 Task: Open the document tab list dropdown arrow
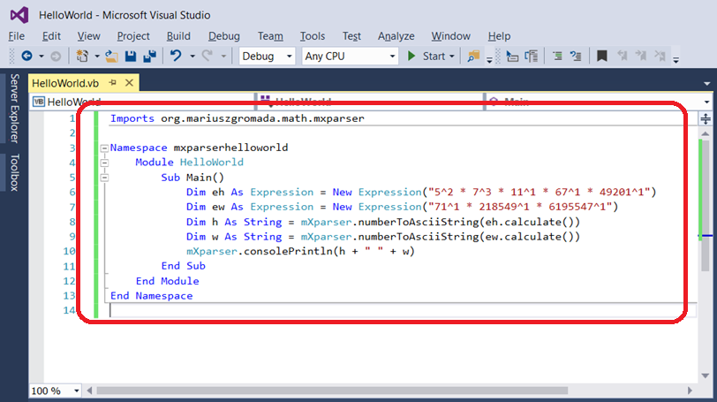click(707, 84)
